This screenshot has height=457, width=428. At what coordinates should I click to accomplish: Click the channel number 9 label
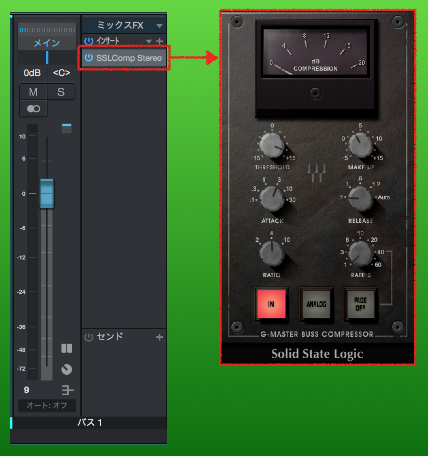26,390
